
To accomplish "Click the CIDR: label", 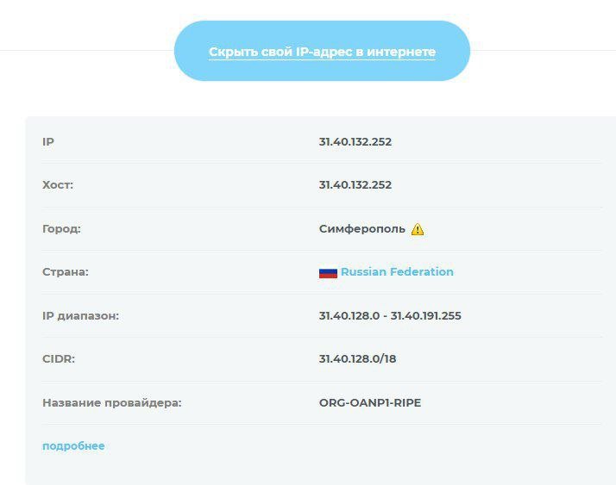I will point(59,358).
